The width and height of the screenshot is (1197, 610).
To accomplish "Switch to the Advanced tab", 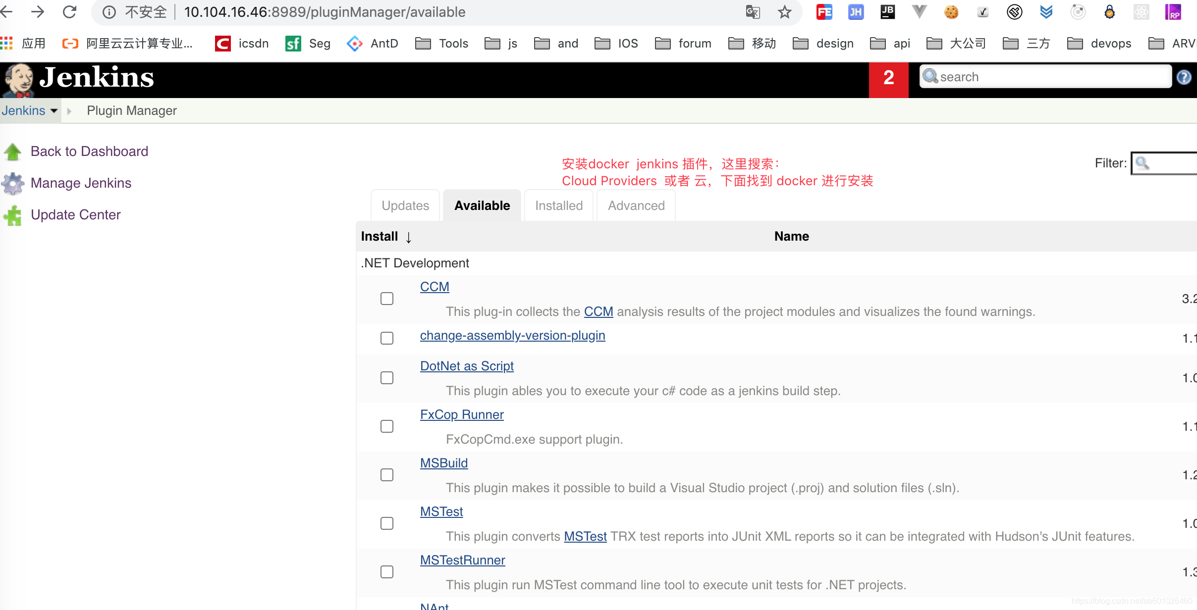I will (x=636, y=205).
